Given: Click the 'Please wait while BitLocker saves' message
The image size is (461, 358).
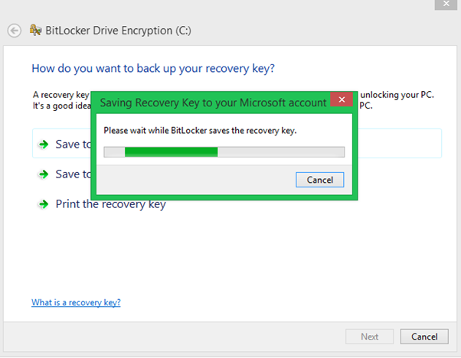Looking at the screenshot, I should pyautogui.click(x=200, y=130).
